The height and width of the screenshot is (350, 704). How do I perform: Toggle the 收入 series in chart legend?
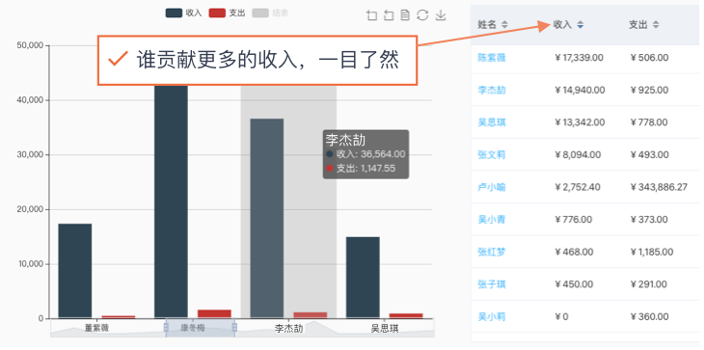coord(184,13)
